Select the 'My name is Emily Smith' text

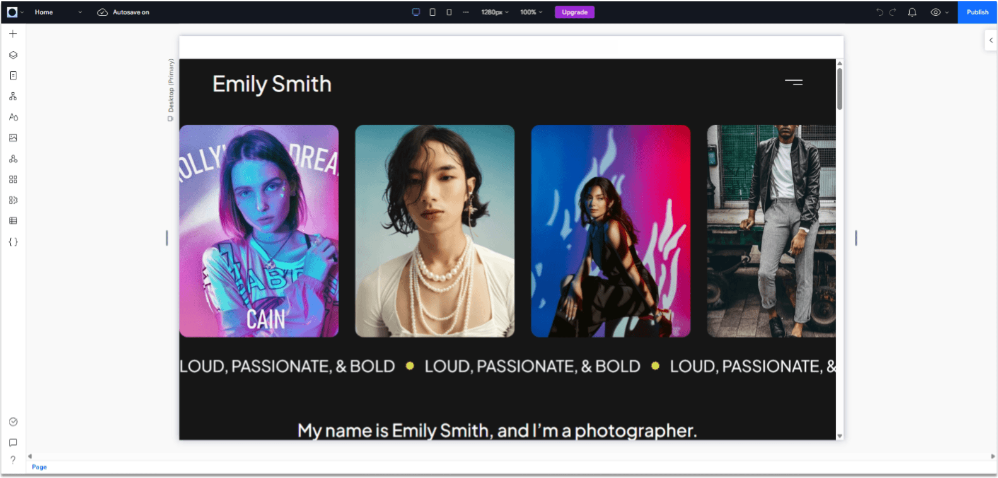497,431
